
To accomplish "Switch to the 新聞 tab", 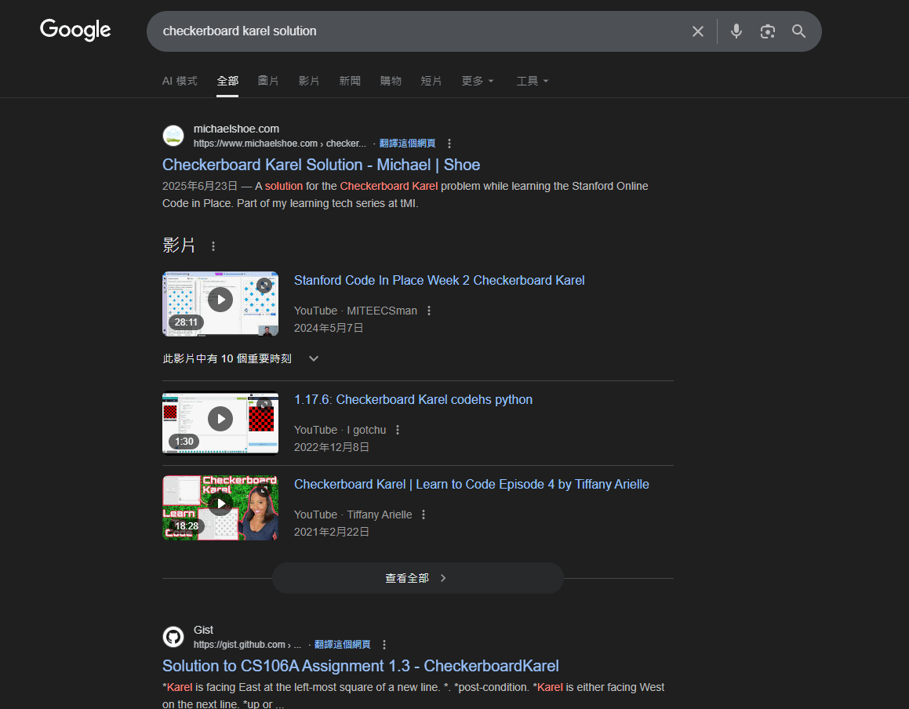I will (350, 81).
